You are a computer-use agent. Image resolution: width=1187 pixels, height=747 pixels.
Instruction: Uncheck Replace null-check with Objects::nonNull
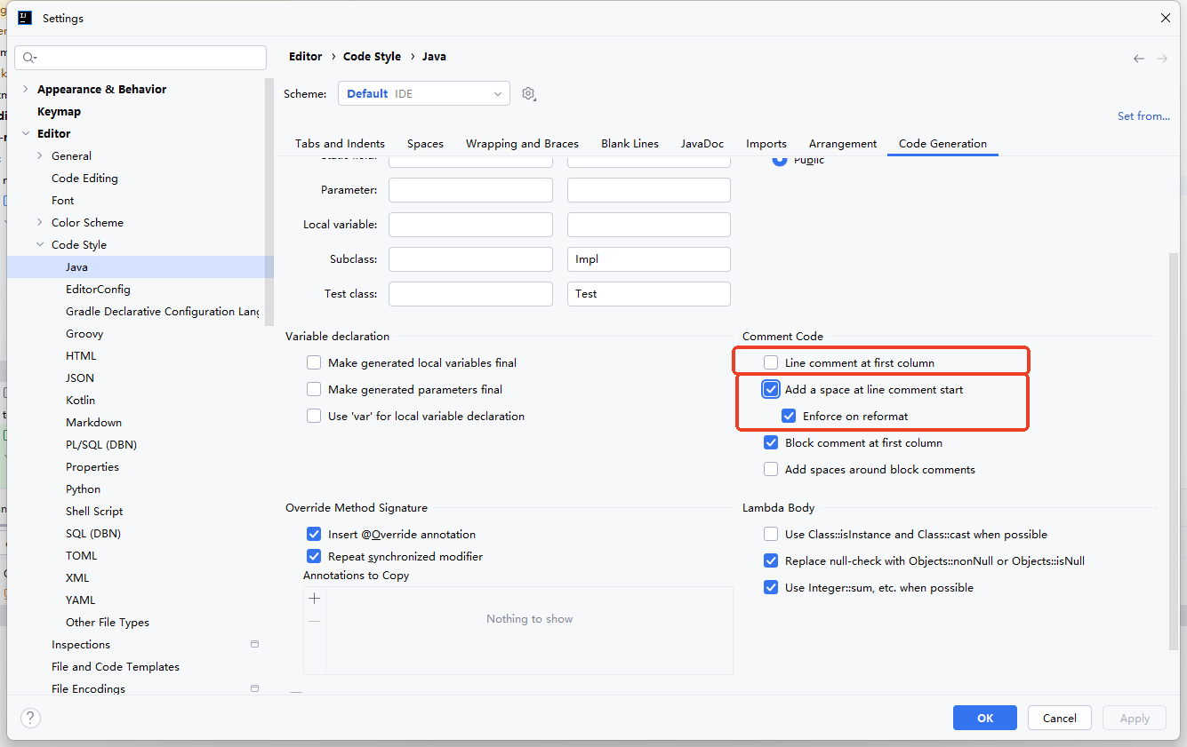coord(771,560)
